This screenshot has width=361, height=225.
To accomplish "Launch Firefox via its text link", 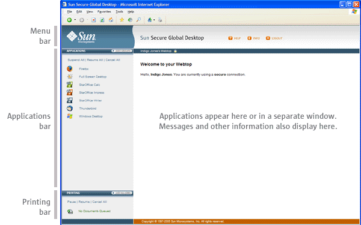I will (x=84, y=69).
